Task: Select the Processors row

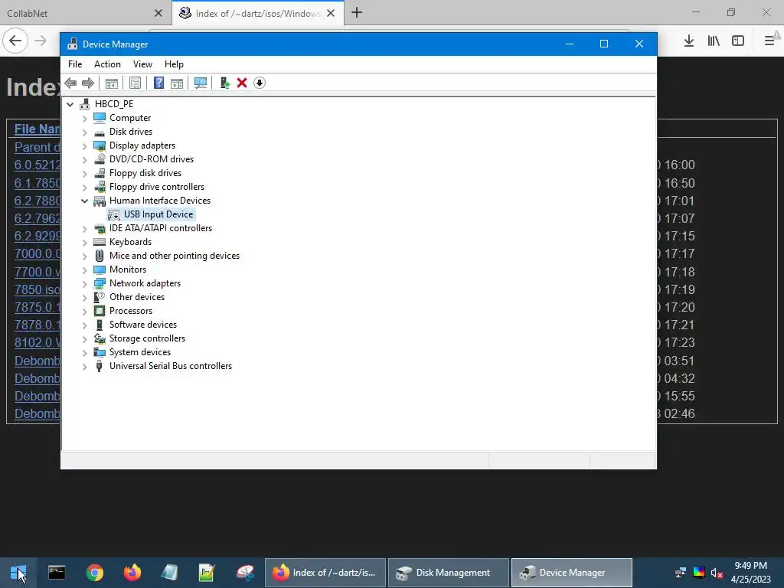Action: click(130, 311)
